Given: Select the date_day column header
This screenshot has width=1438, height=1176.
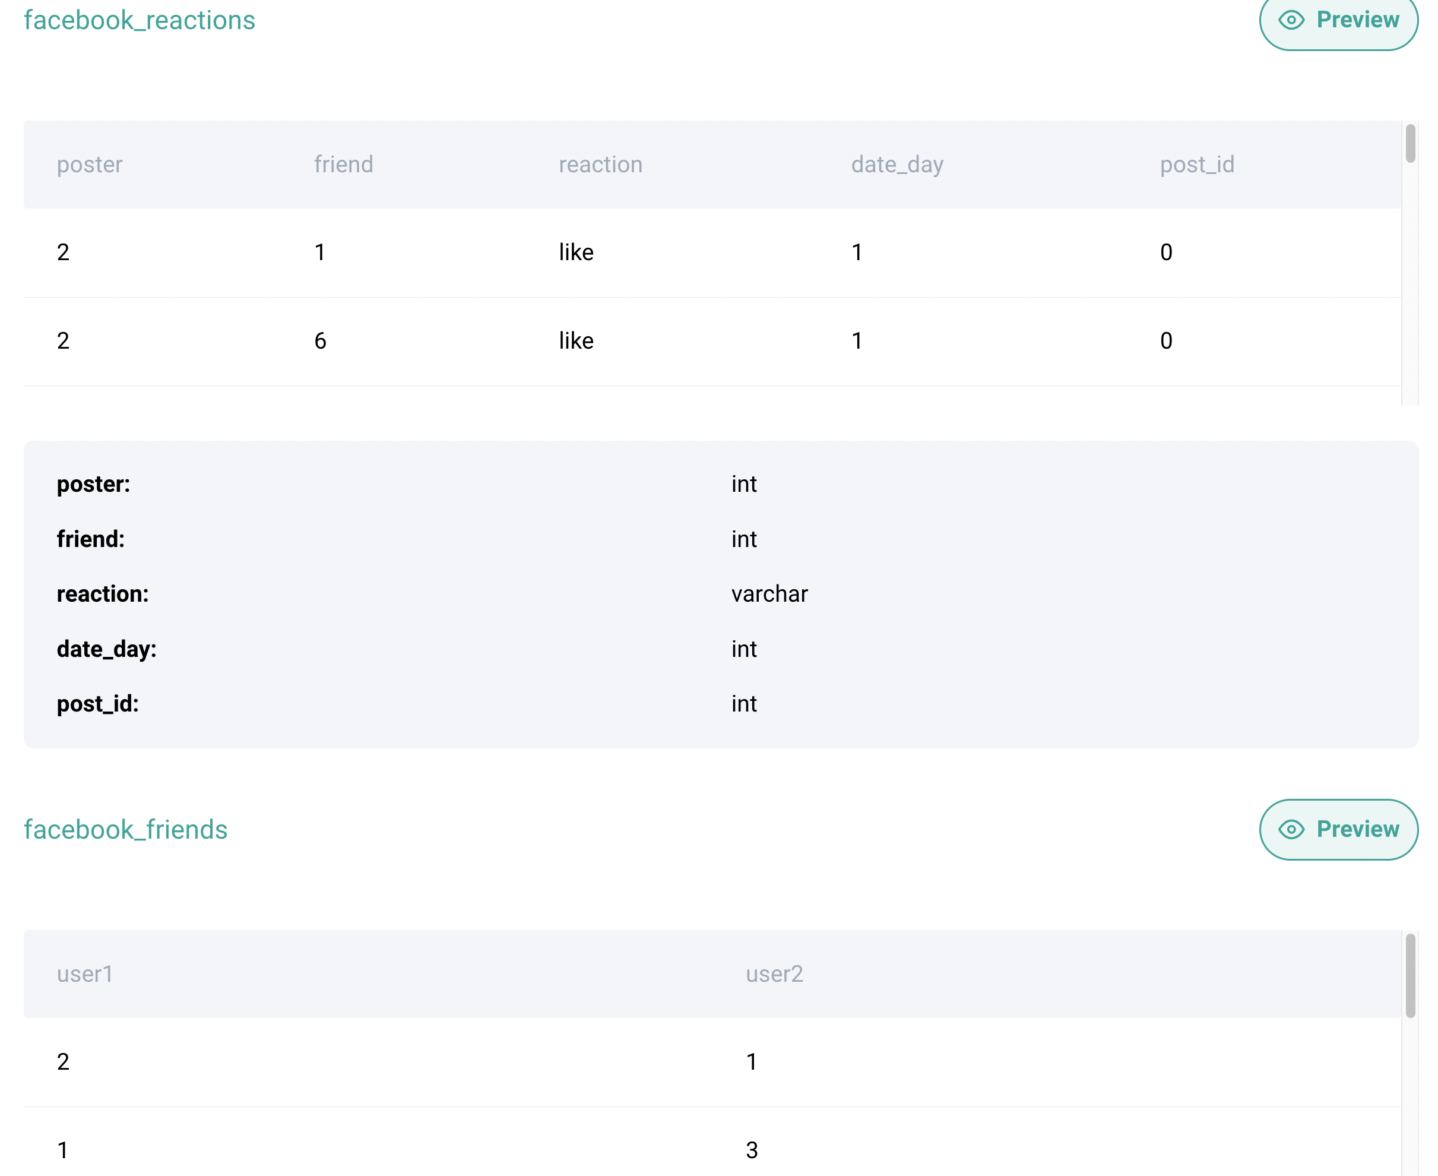Looking at the screenshot, I should click(x=897, y=165).
